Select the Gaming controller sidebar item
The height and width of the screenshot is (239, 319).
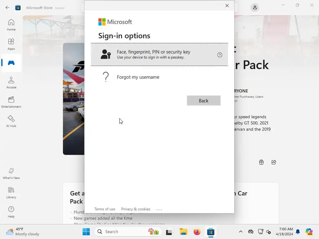point(11,63)
